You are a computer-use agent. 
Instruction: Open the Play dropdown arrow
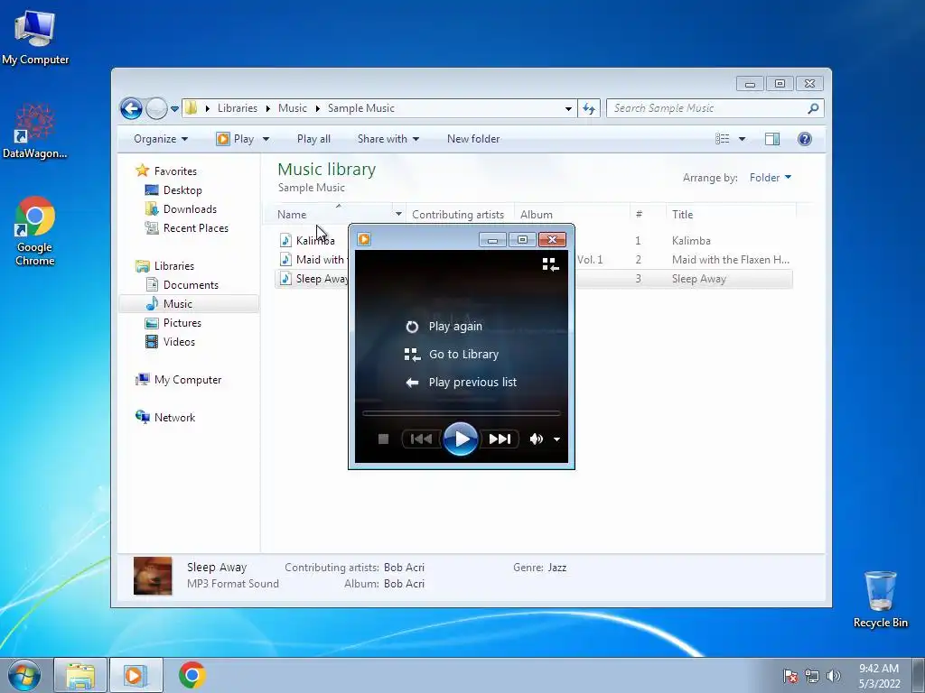266,139
